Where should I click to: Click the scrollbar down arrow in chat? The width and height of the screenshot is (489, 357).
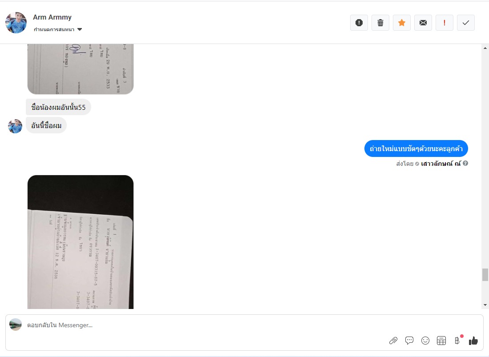(x=485, y=305)
